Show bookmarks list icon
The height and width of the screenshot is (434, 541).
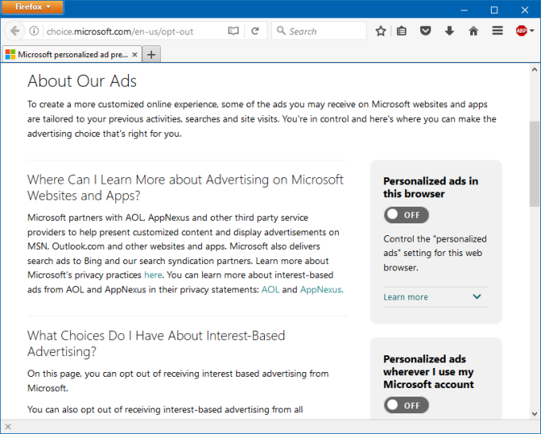(x=401, y=31)
